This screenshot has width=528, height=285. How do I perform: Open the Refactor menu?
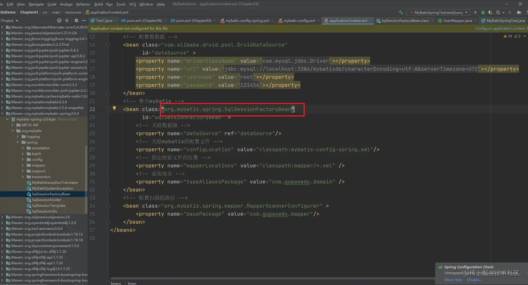83,4
